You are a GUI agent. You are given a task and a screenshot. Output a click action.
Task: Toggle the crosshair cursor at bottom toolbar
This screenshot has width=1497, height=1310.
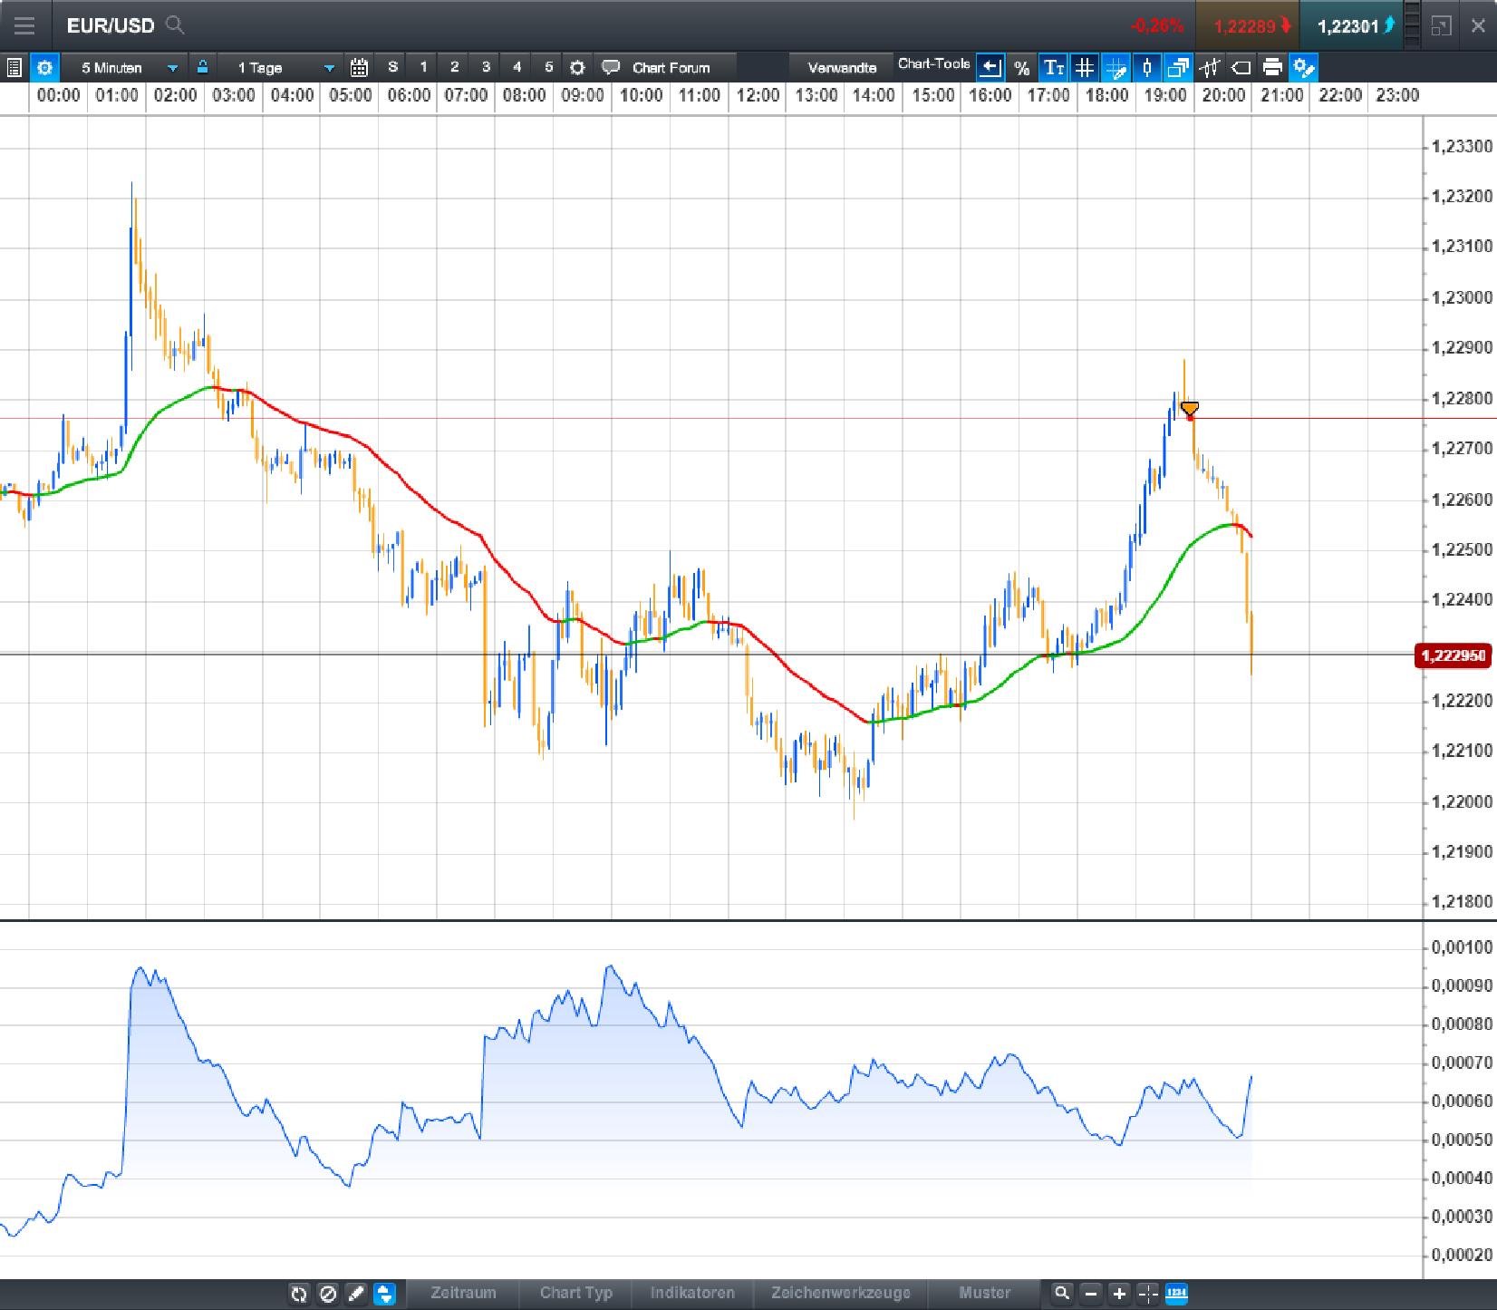1147,1294
